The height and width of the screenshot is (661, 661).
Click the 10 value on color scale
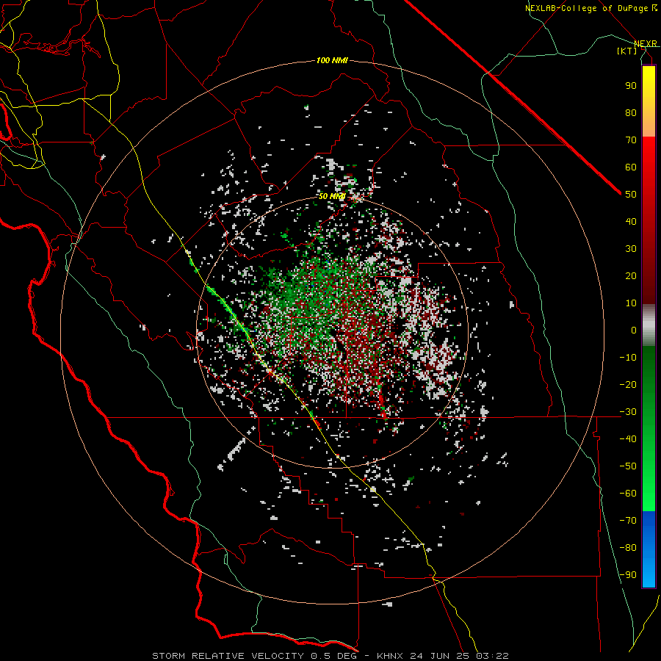pyautogui.click(x=631, y=303)
